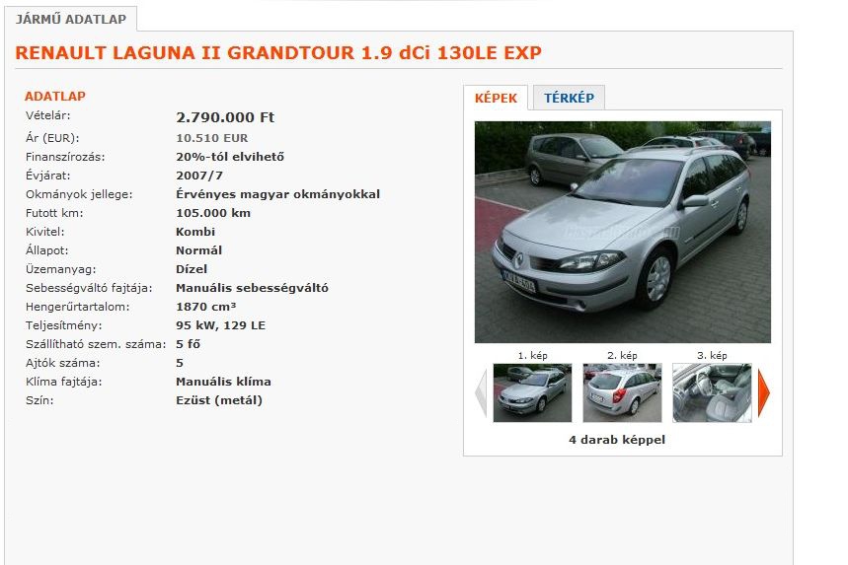Click the 'Manuális sebességváltó' value
The height and width of the screenshot is (565, 848).
pyautogui.click(x=252, y=288)
